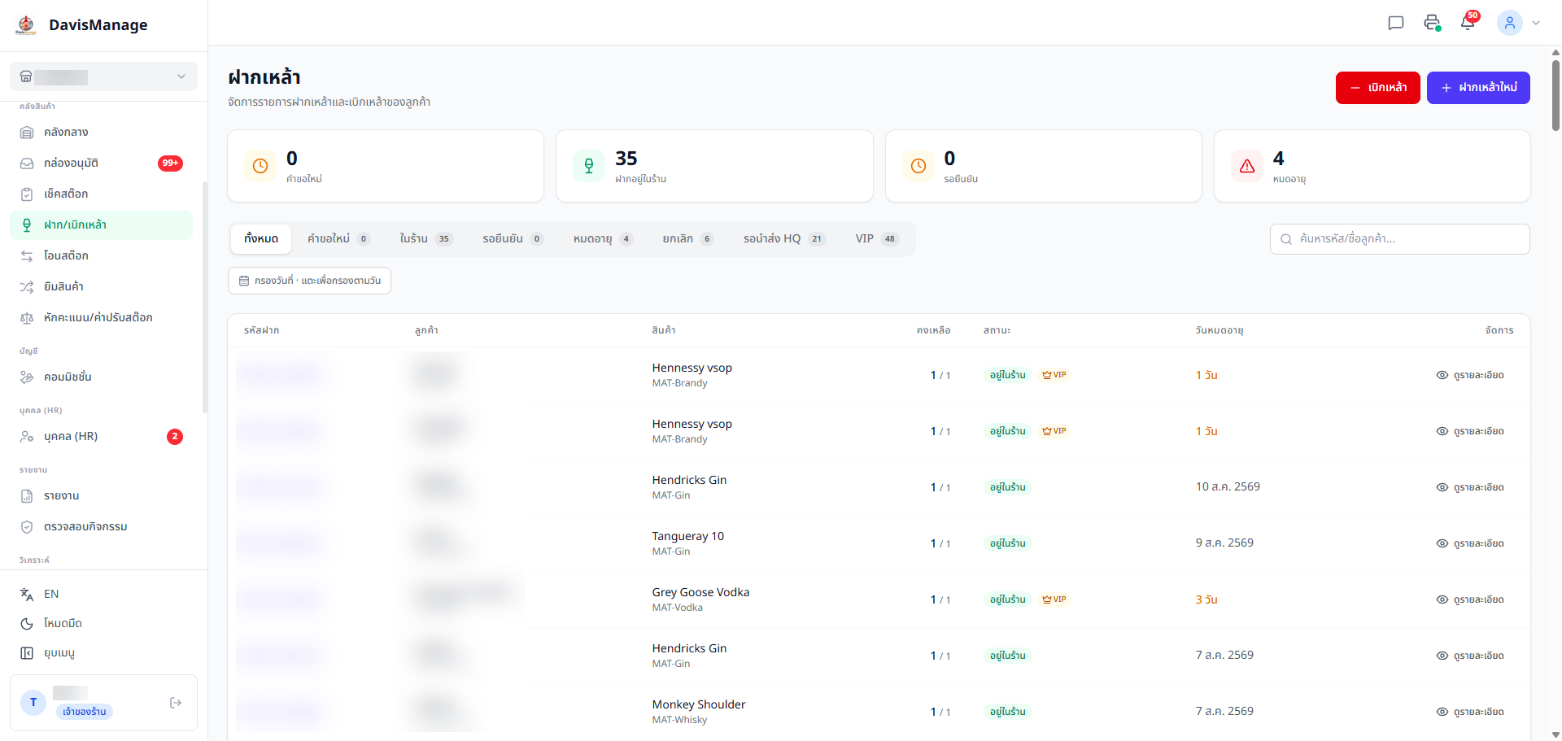This screenshot has height=741, width=1562.
Task: View details of Tangueray 10 row
Action: [1470, 543]
